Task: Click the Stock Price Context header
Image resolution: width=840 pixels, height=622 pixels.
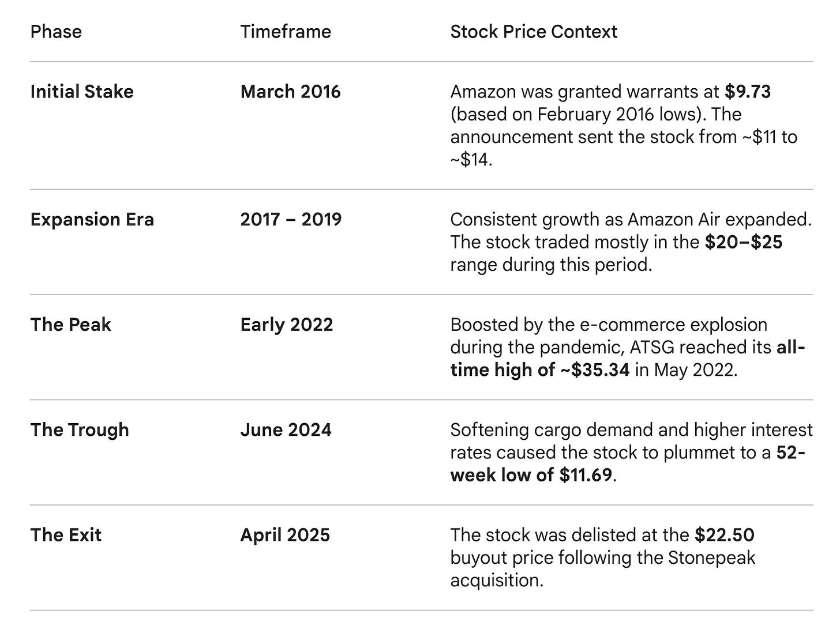Action: point(534,32)
